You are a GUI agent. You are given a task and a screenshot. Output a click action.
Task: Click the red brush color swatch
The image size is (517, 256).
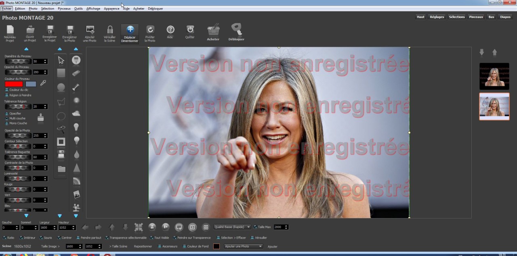(14, 84)
